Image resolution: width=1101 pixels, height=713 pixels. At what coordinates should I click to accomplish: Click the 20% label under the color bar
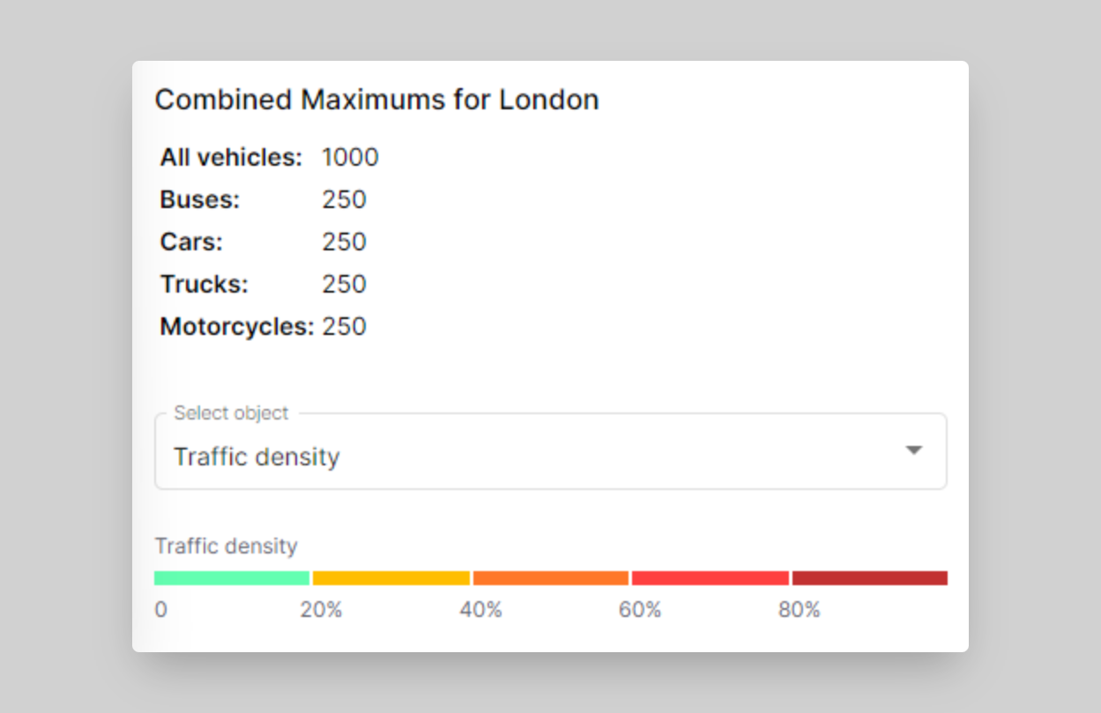(x=323, y=608)
